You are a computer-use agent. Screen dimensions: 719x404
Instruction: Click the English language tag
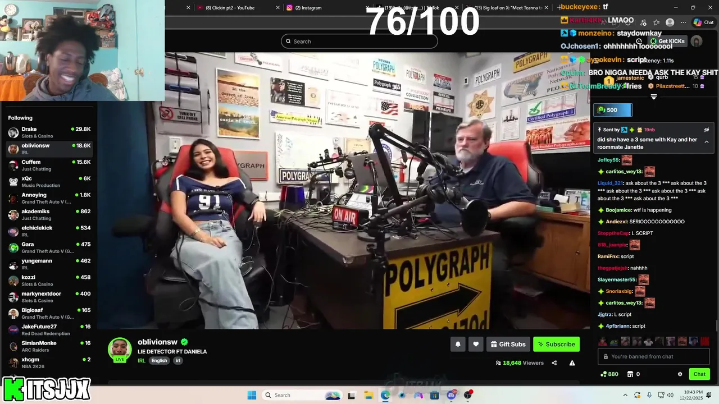pyautogui.click(x=159, y=360)
